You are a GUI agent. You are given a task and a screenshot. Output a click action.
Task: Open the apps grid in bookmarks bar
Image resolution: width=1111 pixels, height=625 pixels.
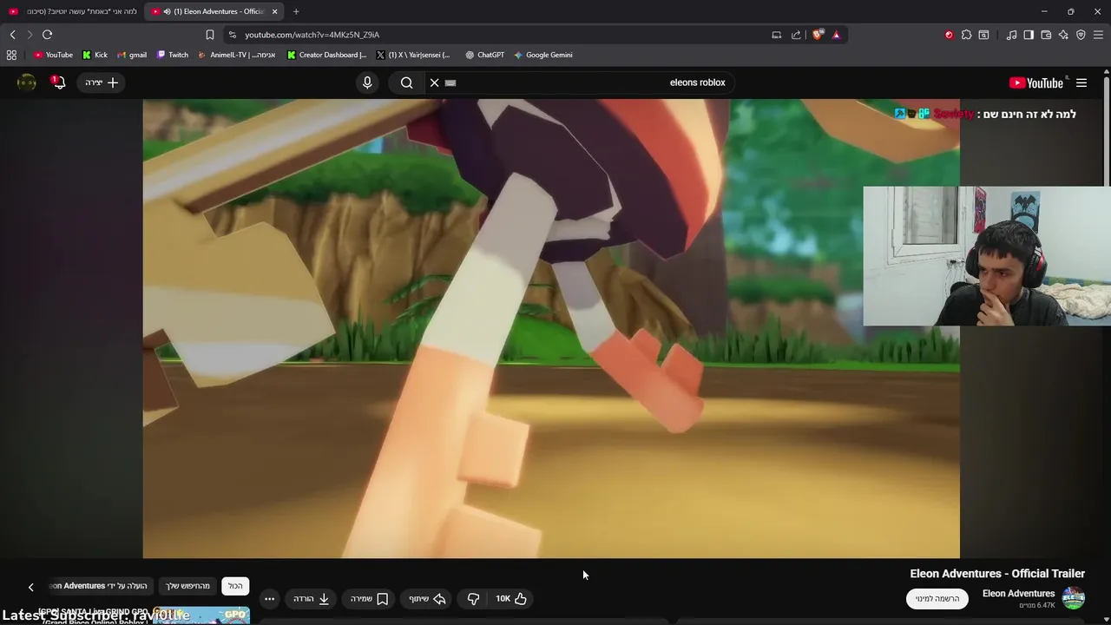(x=11, y=55)
